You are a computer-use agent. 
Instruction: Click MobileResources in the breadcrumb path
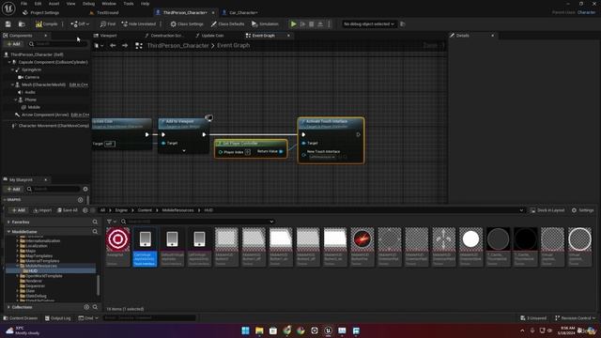pyautogui.click(x=177, y=210)
